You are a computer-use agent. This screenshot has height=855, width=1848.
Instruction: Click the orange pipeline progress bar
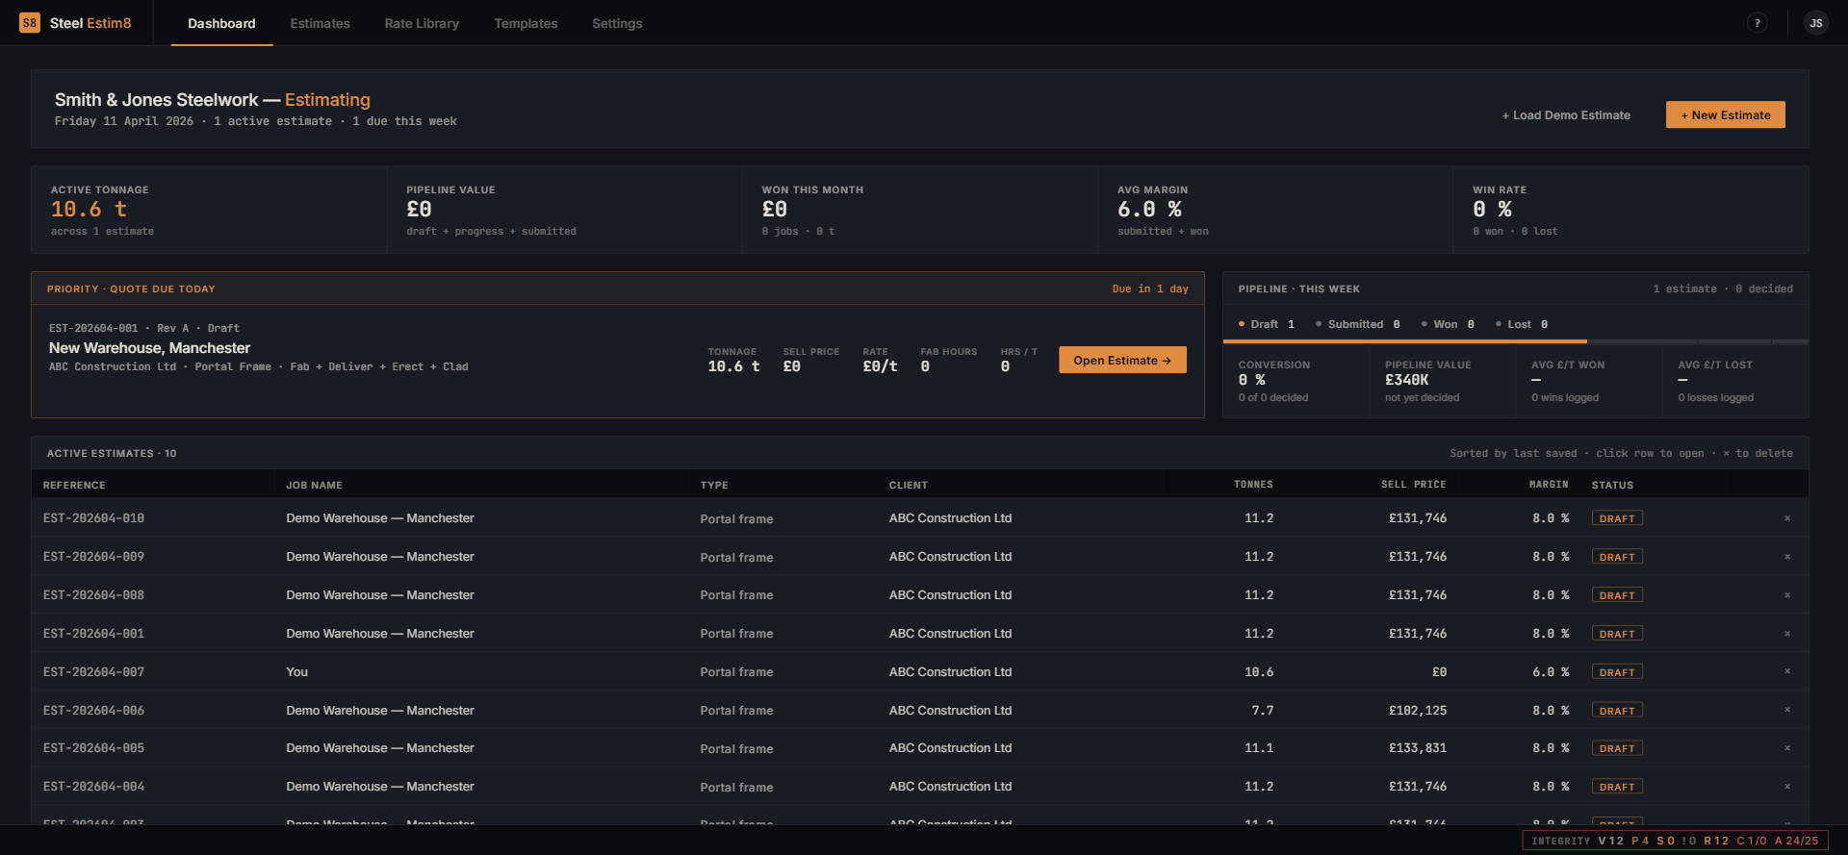(1405, 341)
